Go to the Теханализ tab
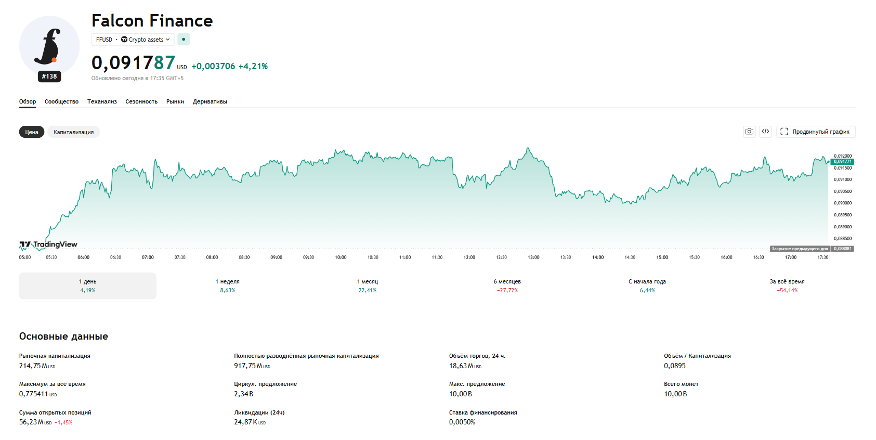This screenshot has width=876, height=440. coord(102,102)
